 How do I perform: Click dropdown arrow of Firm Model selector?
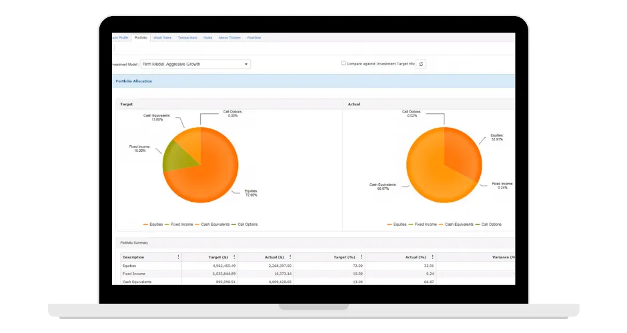point(246,65)
